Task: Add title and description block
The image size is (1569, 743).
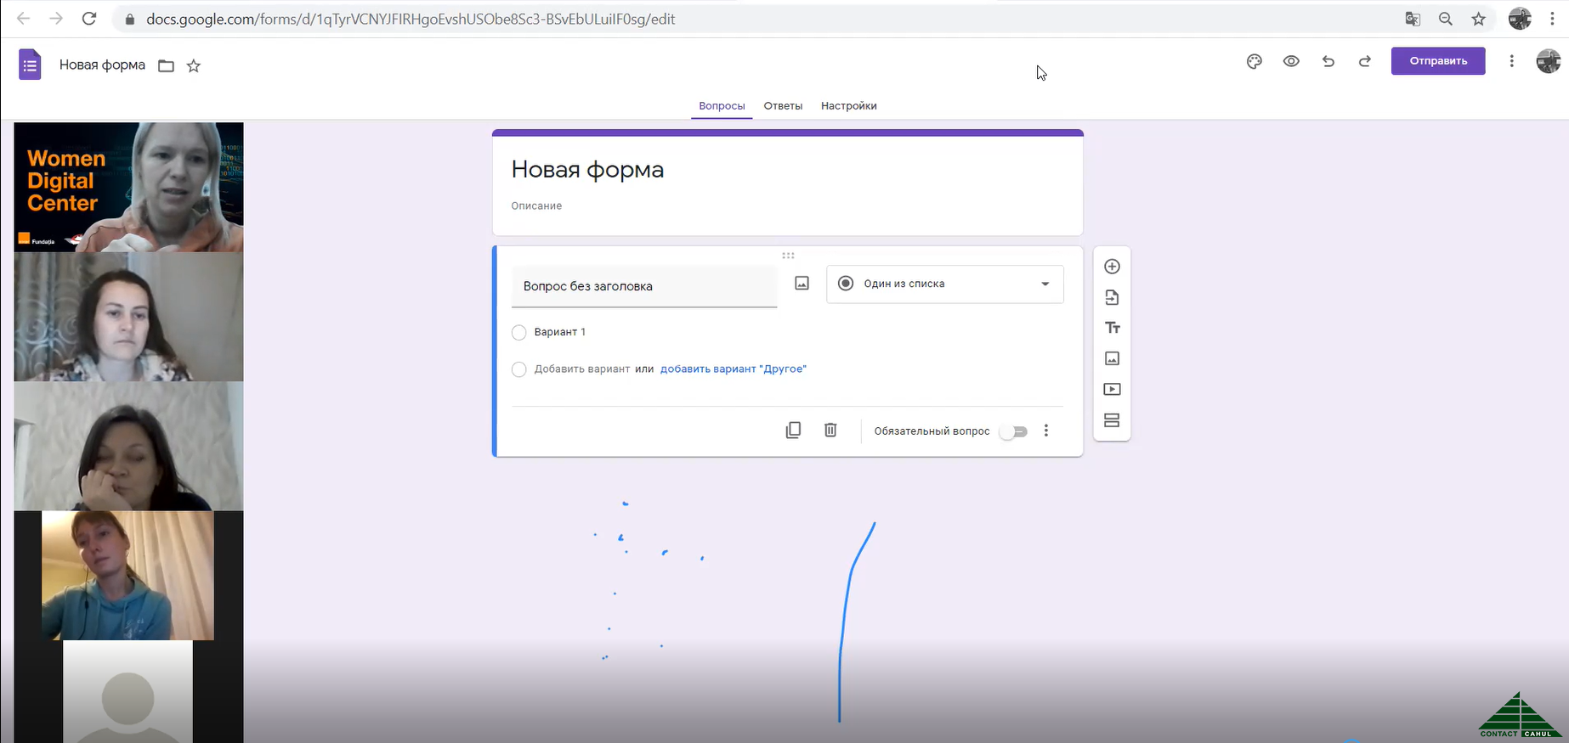Action: (x=1112, y=328)
